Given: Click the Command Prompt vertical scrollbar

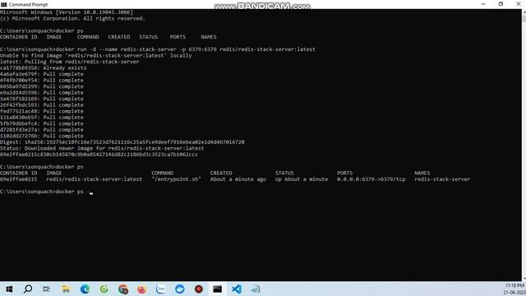Looking at the screenshot, I should point(524,145).
